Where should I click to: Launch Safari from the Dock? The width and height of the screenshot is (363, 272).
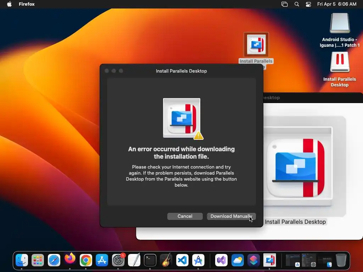point(54,260)
